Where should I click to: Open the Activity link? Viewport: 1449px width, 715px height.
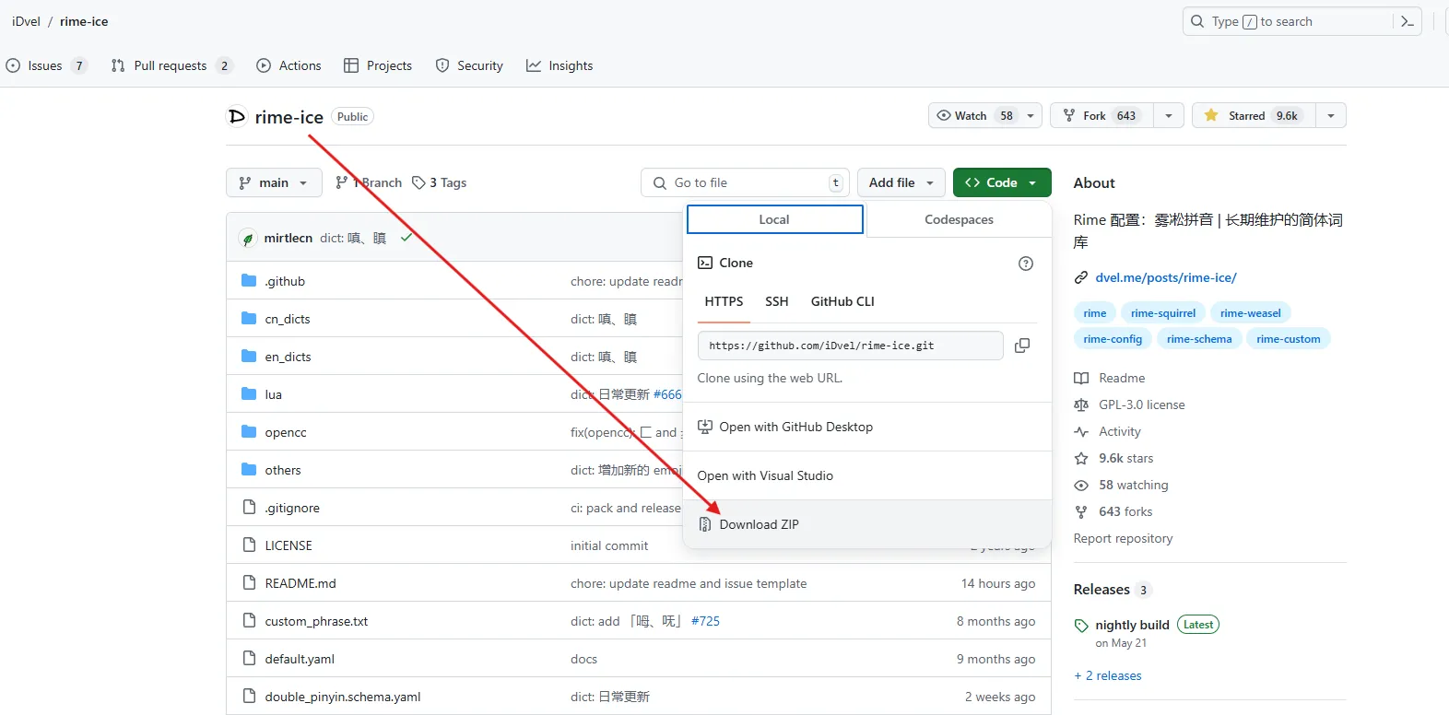click(x=1120, y=431)
